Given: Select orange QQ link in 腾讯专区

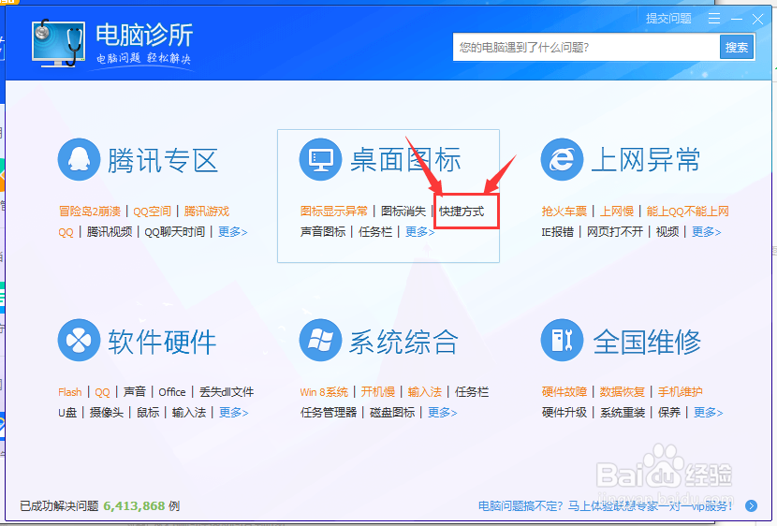Looking at the screenshot, I should tap(66, 232).
